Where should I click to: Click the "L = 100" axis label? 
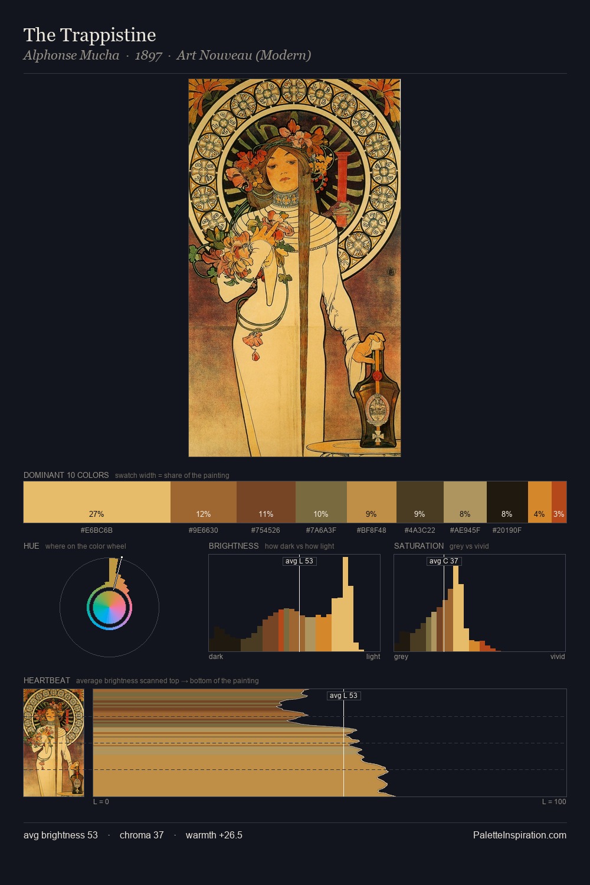tap(554, 802)
